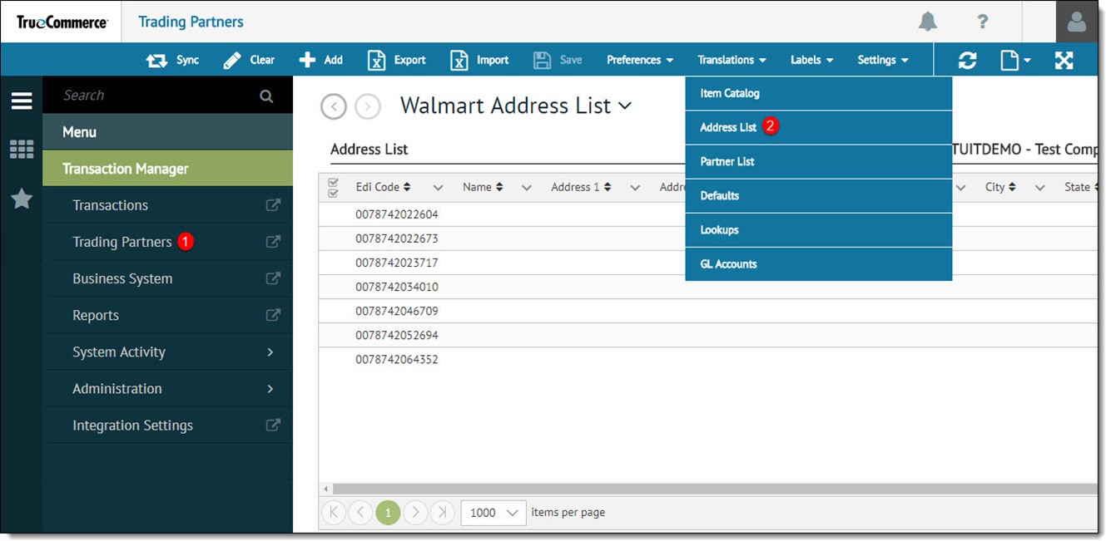Viewport: 1106px width, 541px height.
Task: Select Transaction Manager in sidebar
Action: 168,169
